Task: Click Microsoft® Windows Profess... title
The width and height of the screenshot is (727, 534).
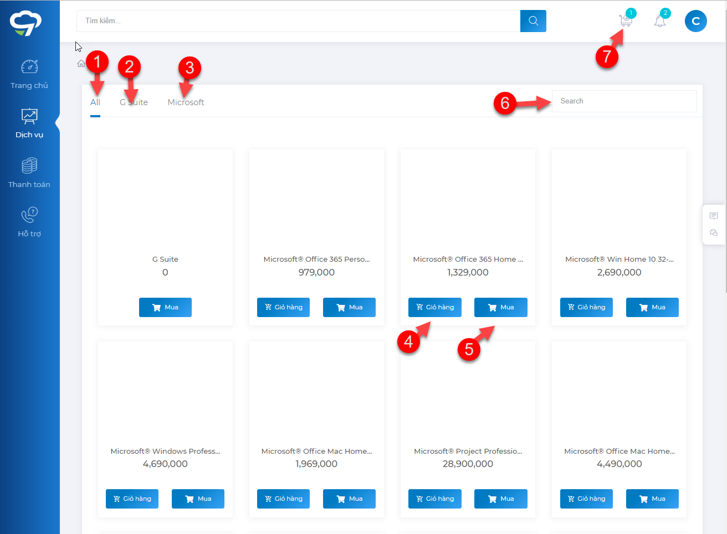Action: (165, 451)
